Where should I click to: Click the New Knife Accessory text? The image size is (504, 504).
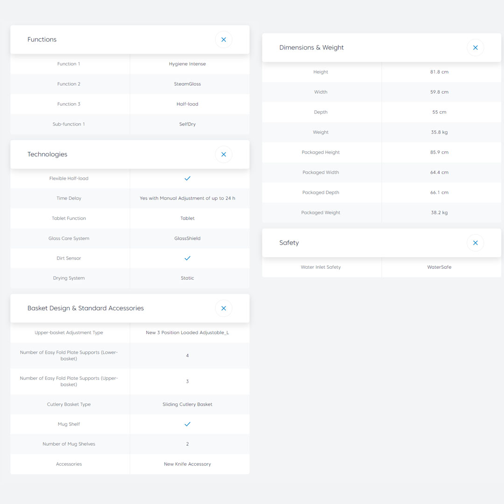(187, 464)
